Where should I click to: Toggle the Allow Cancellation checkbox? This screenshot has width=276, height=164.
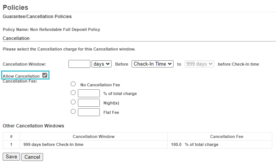click(x=45, y=75)
